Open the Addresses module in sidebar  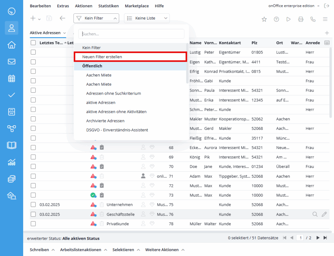(x=11, y=28)
